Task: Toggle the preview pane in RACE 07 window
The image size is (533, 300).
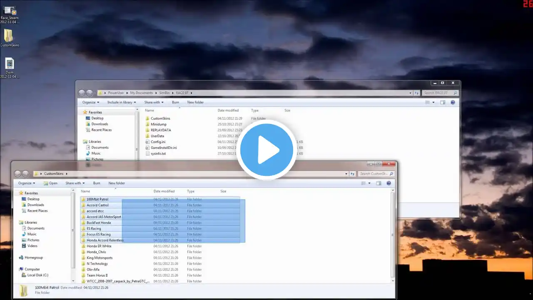Action: tap(443, 102)
